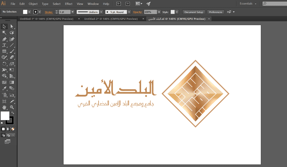
Task: Select the Pen tool
Action: click(4, 39)
